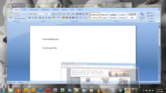Decrease the paragraph indent

point(77,14)
